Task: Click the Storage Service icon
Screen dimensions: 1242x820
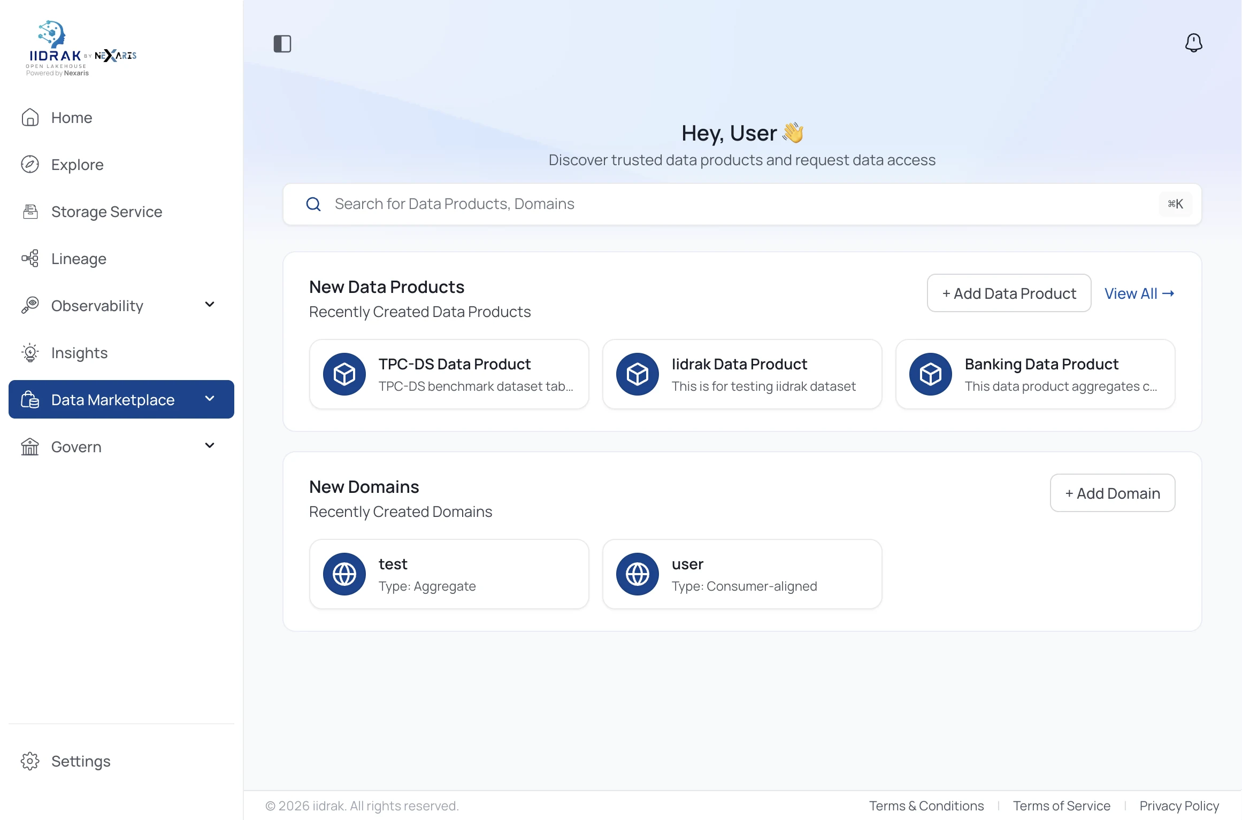Action: 30,212
